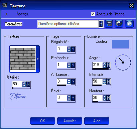Open the Hauteur slider popup button
This screenshot has height=129, width=137.
pyautogui.click(x=109, y=98)
